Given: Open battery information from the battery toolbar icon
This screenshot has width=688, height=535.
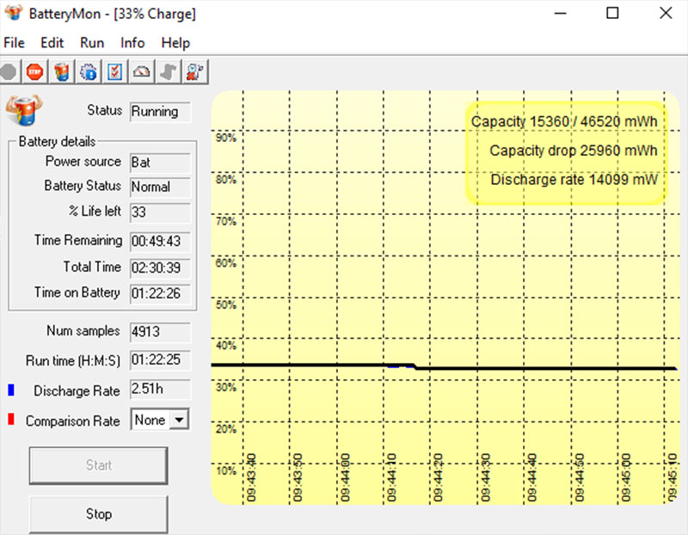Looking at the screenshot, I should (61, 71).
